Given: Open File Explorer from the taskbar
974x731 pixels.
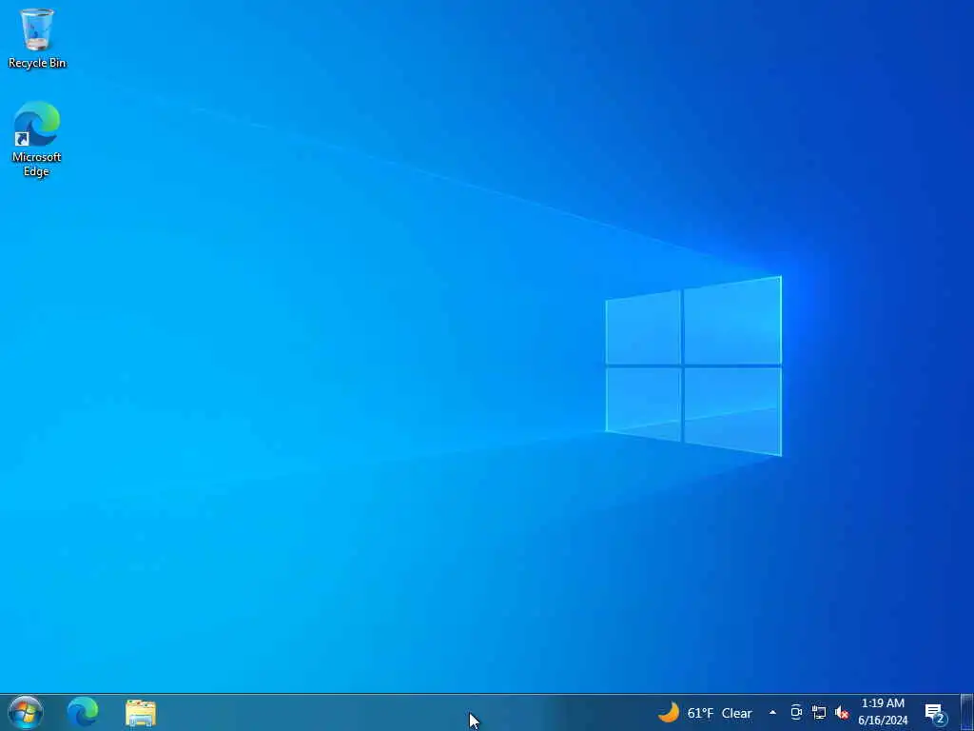Looking at the screenshot, I should 141,713.
